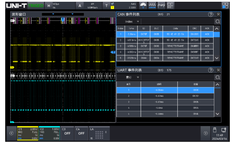Open the auto-measure gauge icon in top toolbar
The width and height of the screenshot is (233, 142).
[143, 5]
